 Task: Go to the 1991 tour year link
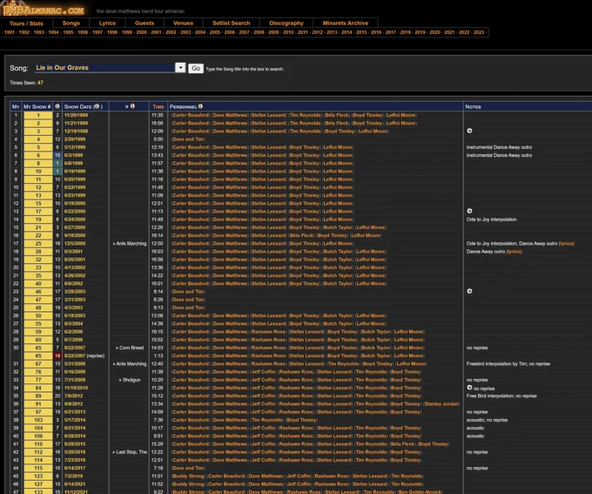tap(10, 32)
